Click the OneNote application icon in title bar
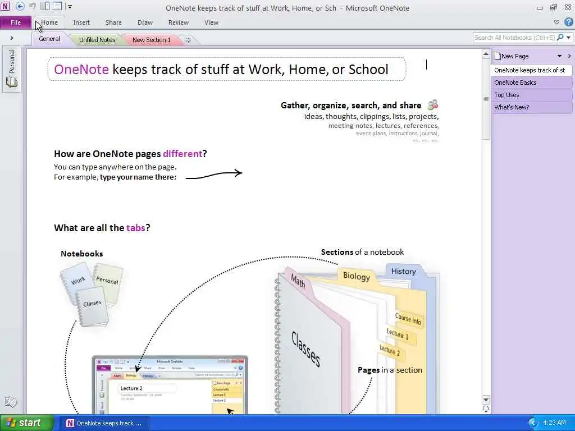 coord(5,6)
